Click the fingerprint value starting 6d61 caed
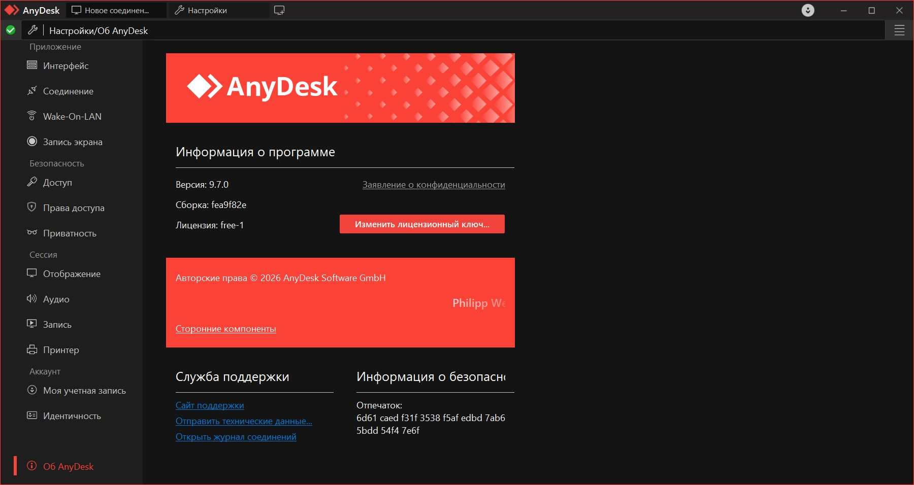Screen dimensions: 914x485 point(431,424)
